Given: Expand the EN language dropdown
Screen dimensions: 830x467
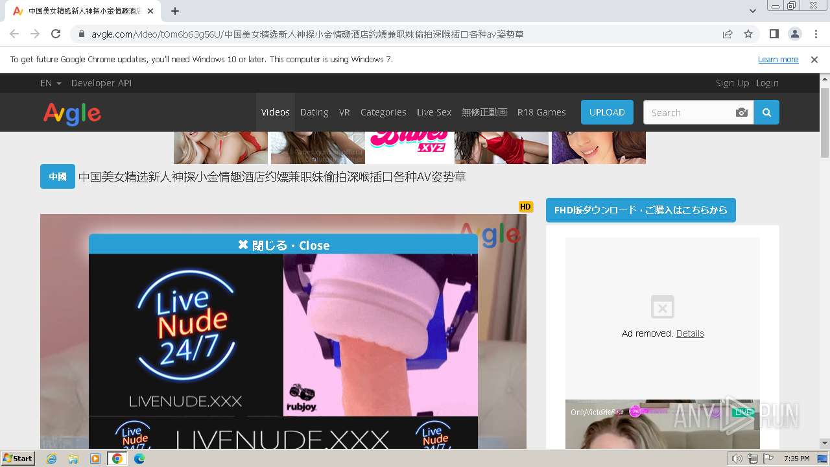Looking at the screenshot, I should 51,83.
